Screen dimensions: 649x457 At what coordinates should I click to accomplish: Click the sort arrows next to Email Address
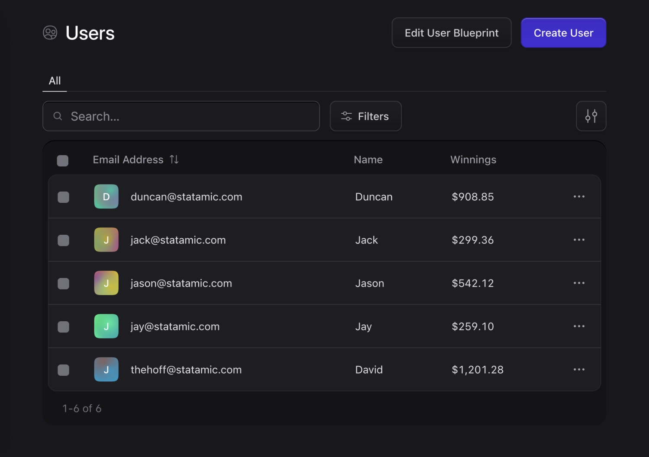pos(174,160)
